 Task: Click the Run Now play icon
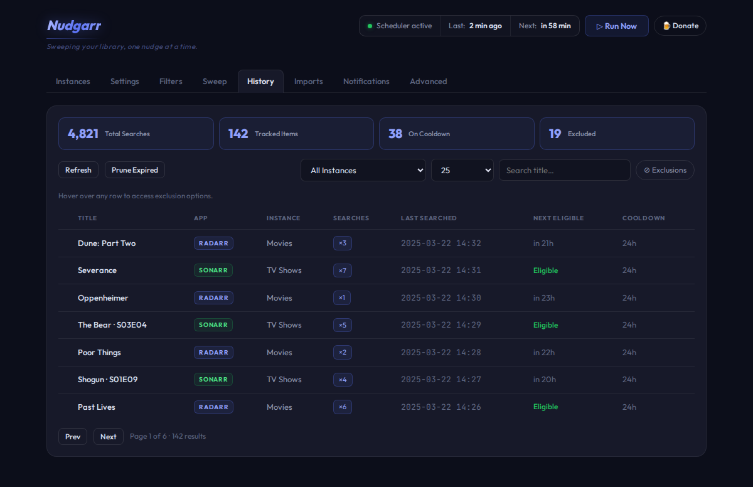pos(601,25)
